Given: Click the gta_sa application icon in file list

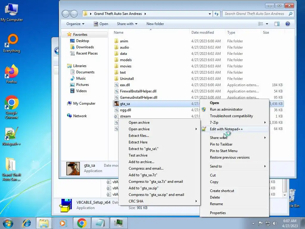Looking at the screenshot, I should pyautogui.click(x=116, y=103).
